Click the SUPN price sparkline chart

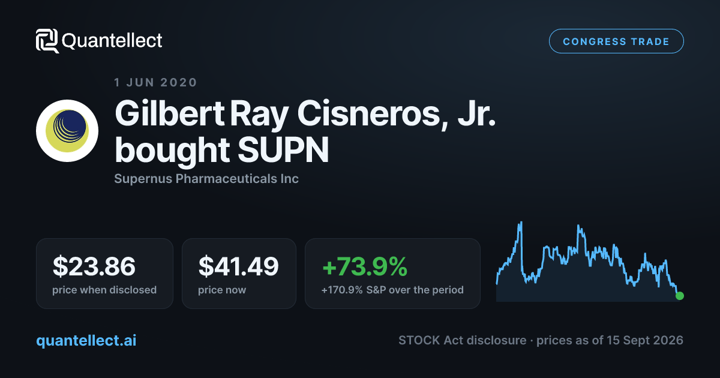click(588, 262)
